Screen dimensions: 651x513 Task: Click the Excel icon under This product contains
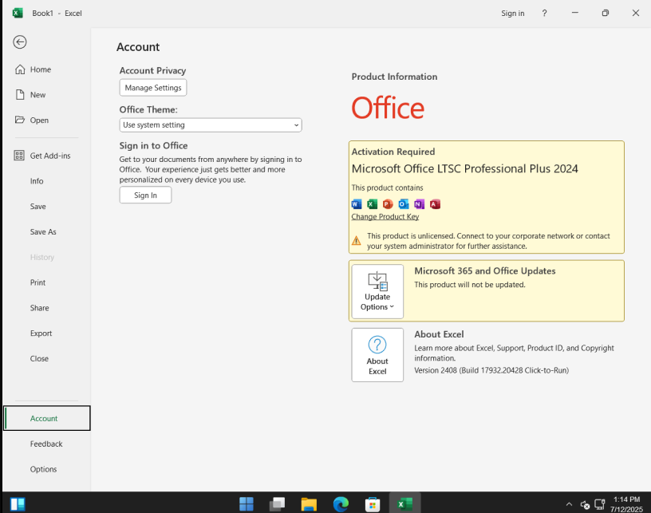point(372,204)
